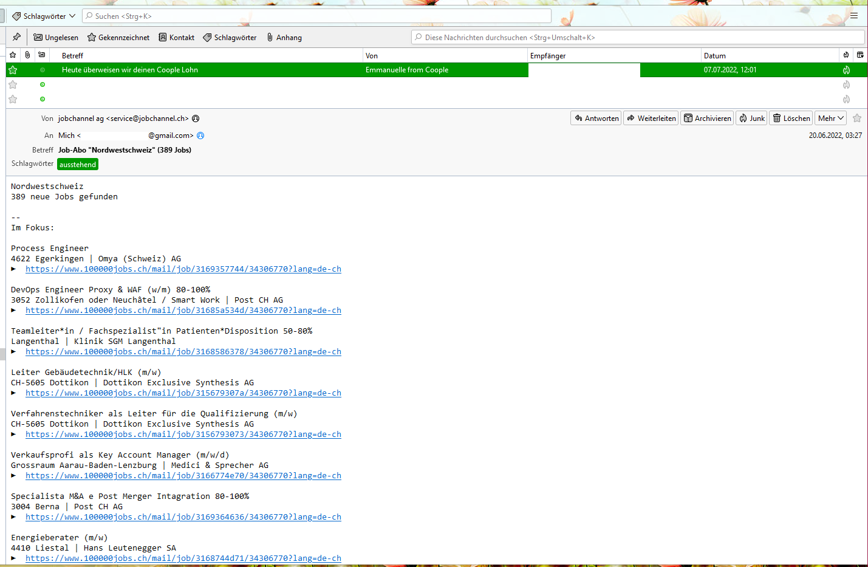The image size is (868, 567).
Task: Sort the list by the Von column
Action: click(x=445, y=55)
